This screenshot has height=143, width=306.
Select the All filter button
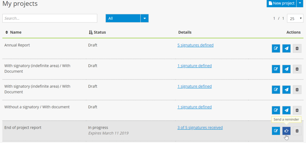(x=123, y=19)
